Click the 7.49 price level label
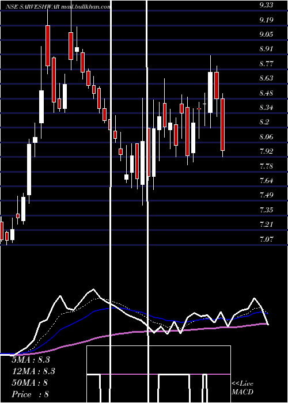Image resolution: width=288 pixels, height=403 pixels. (x=266, y=195)
